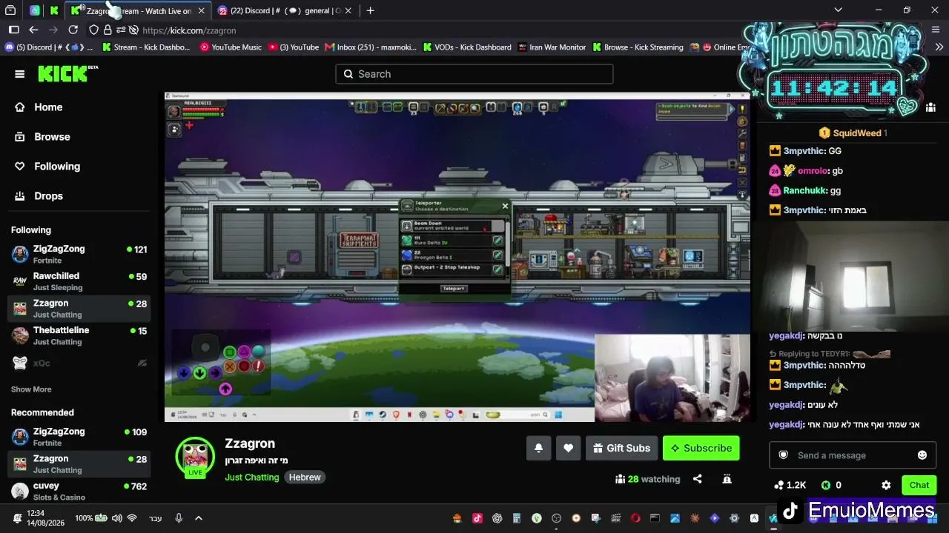Open the emoji picker in chat
This screenshot has height=533, width=949.
[922, 455]
